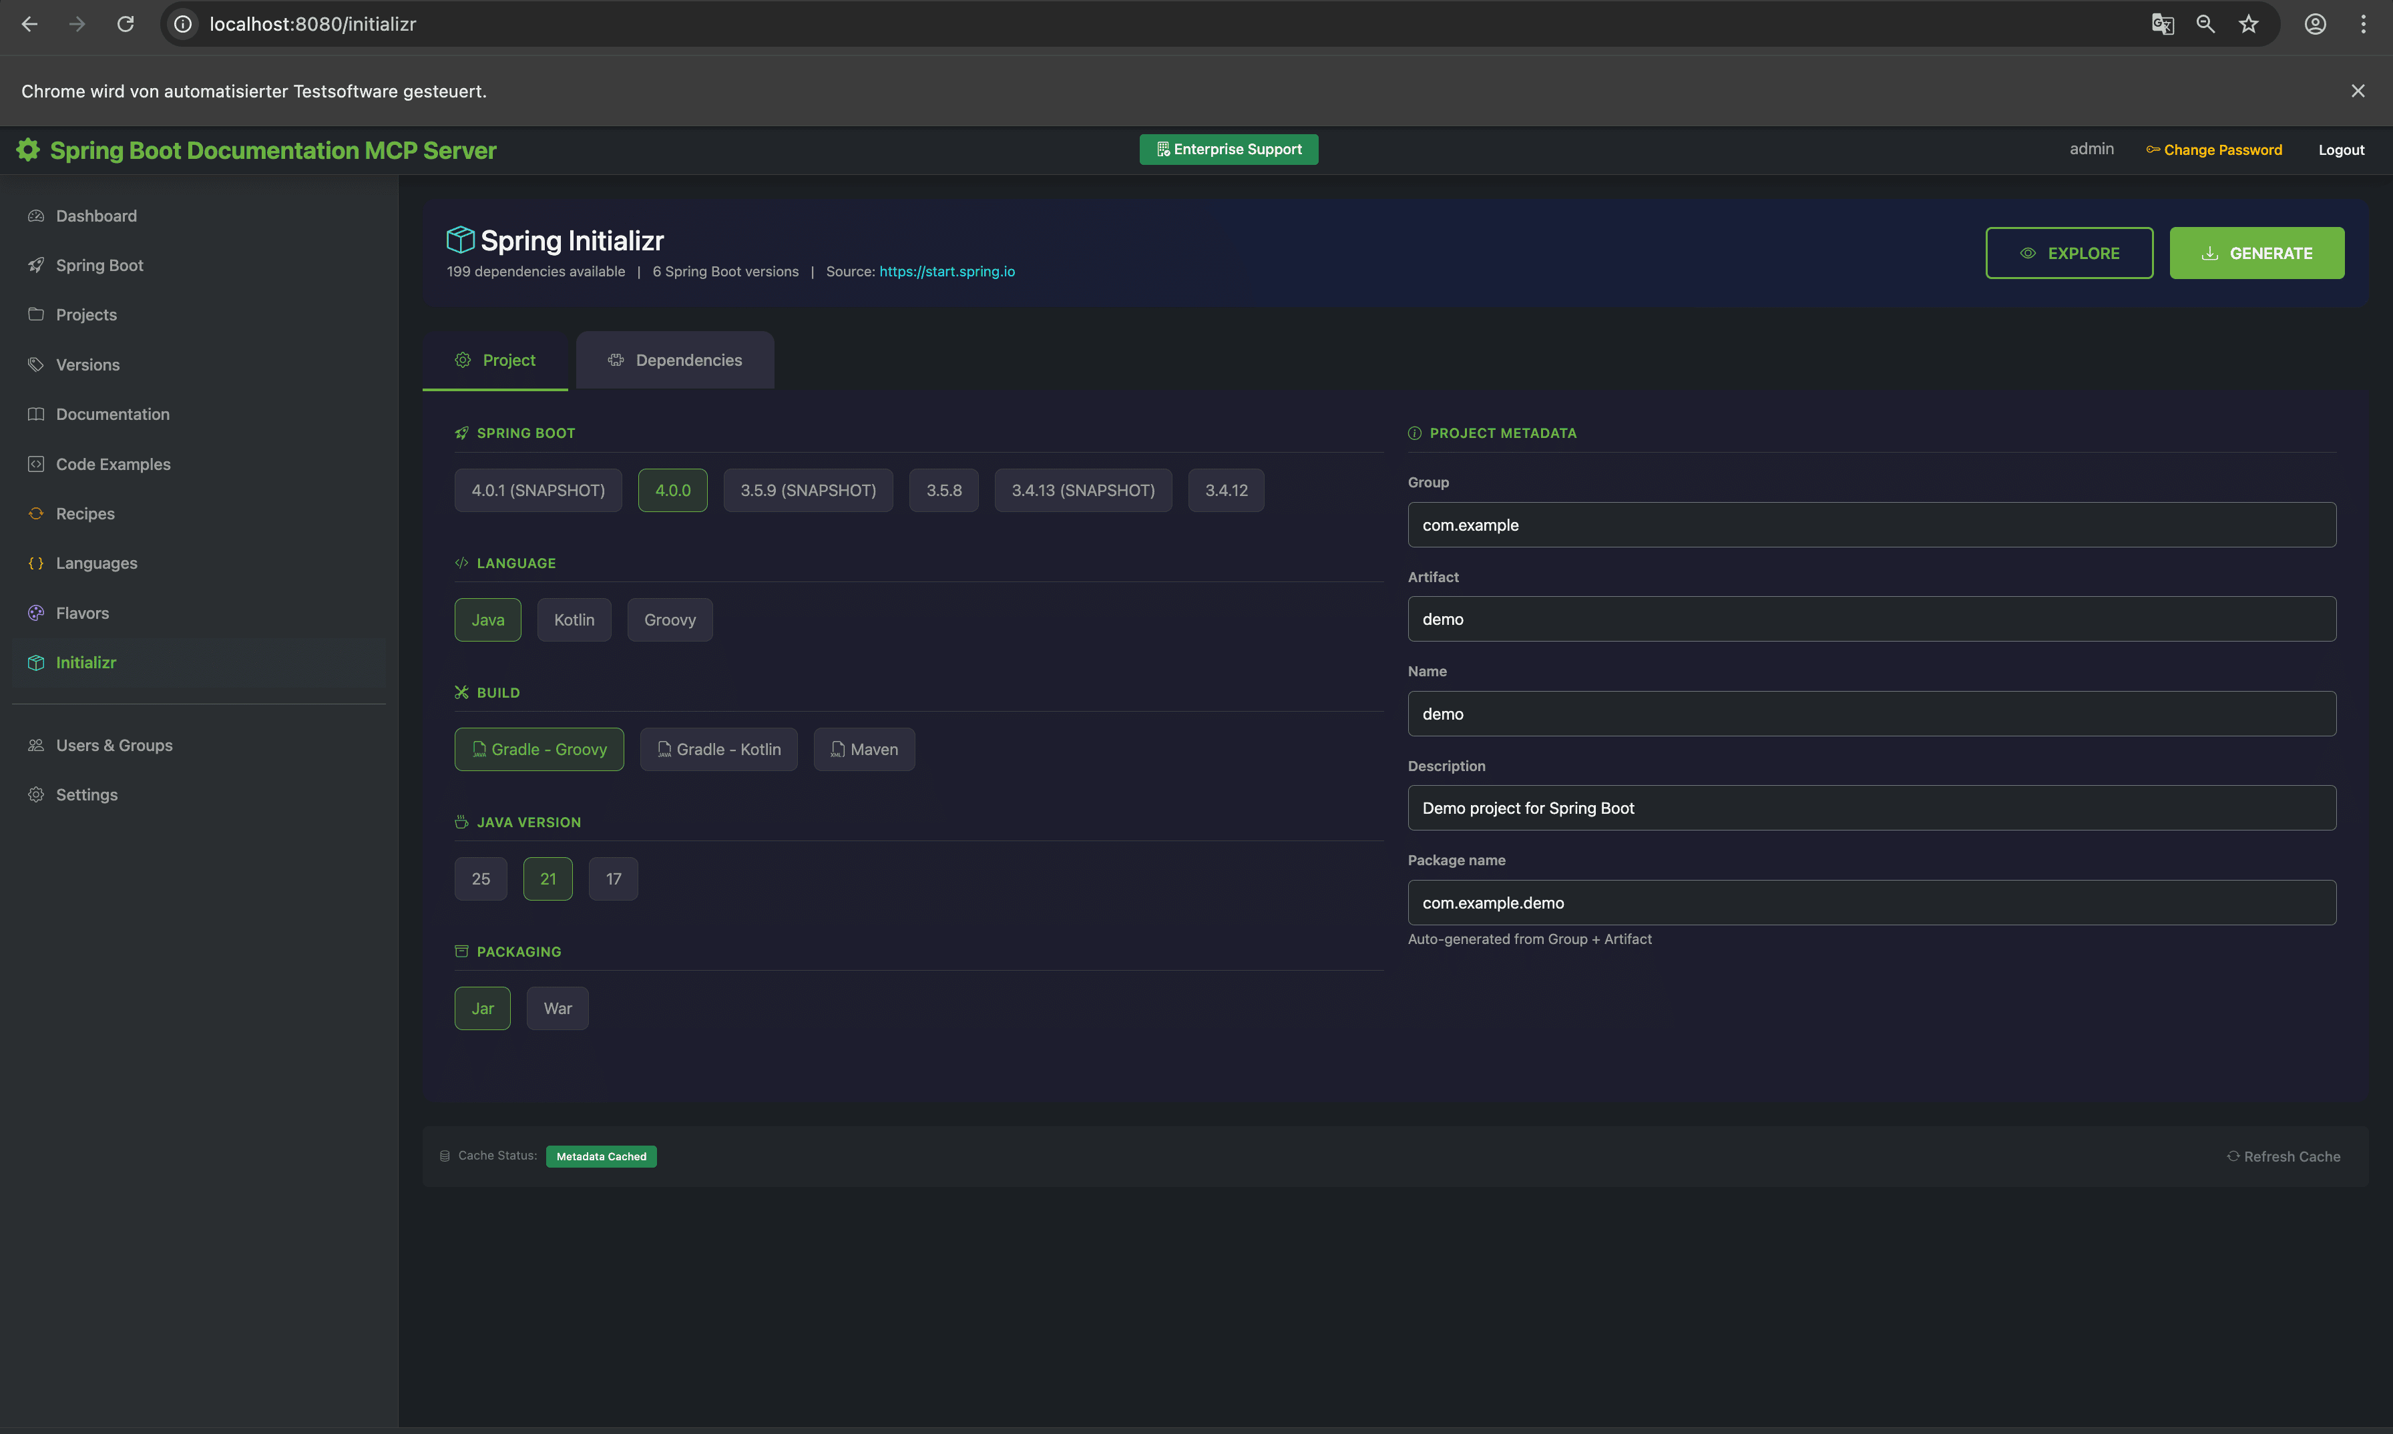This screenshot has height=1434, width=2393.
Task: Click the Users & Groups icon
Action: [36, 745]
